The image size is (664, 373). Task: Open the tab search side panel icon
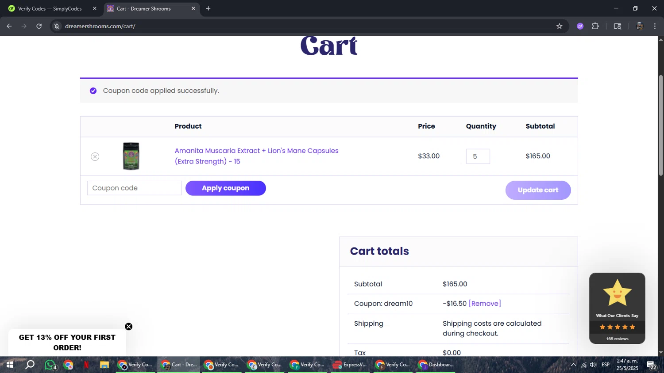(618, 26)
